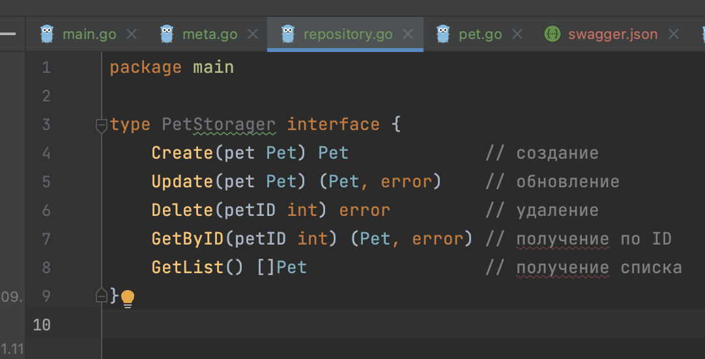
Task: Click the PetStorager type name
Action: [218, 124]
